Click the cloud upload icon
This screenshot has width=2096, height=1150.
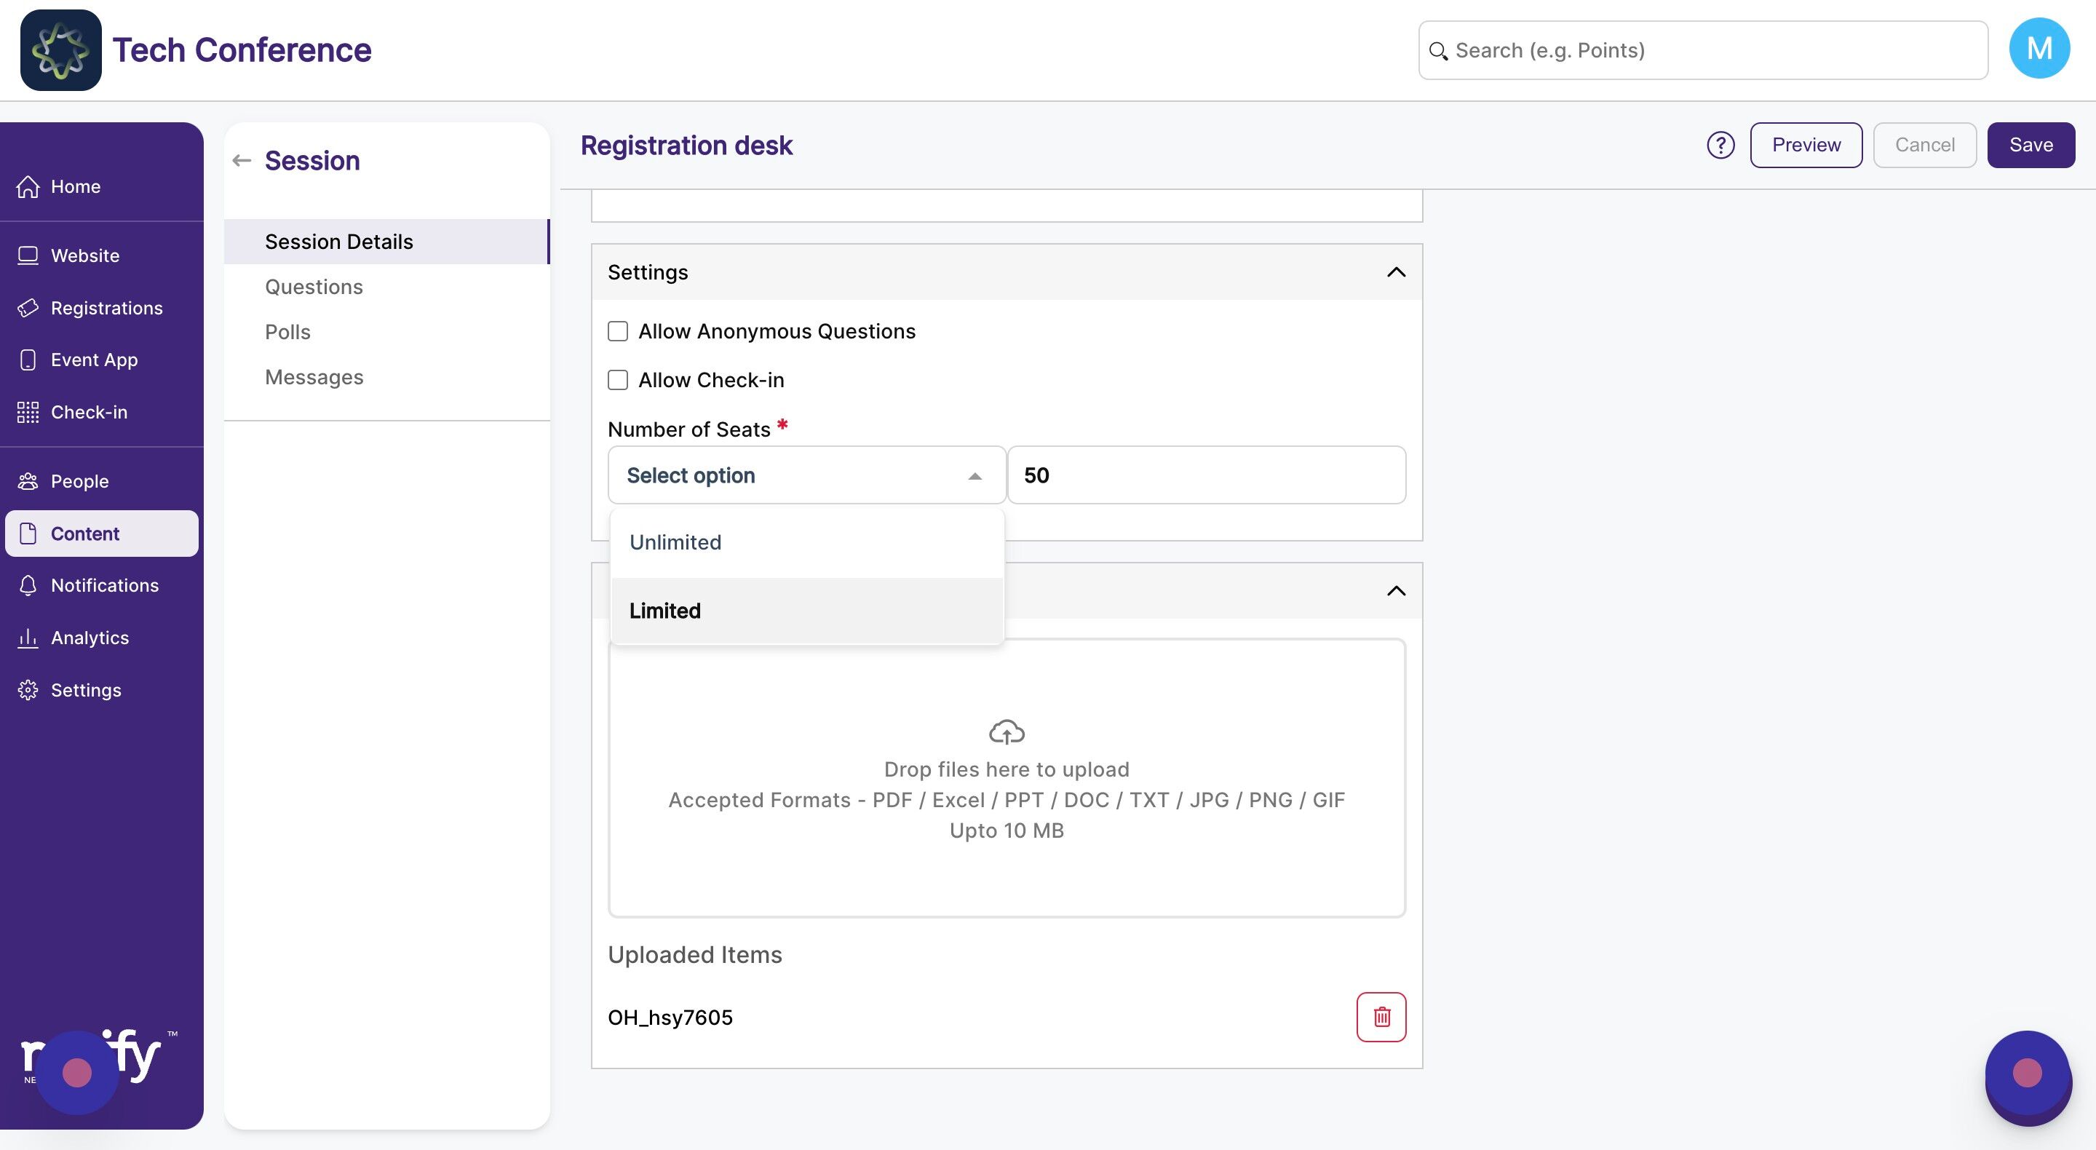[1007, 731]
